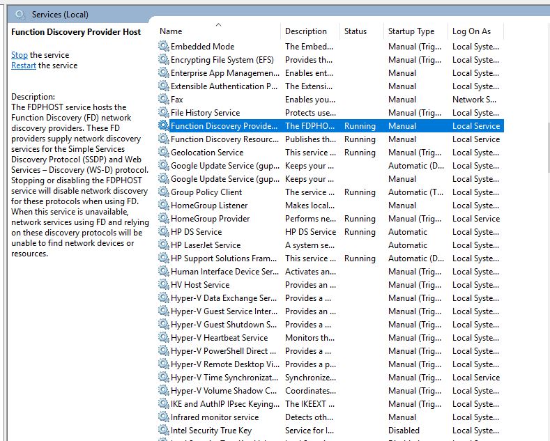Click the Intel Security True Key icon
Image resolution: width=550 pixels, height=441 pixels.
coord(164,431)
